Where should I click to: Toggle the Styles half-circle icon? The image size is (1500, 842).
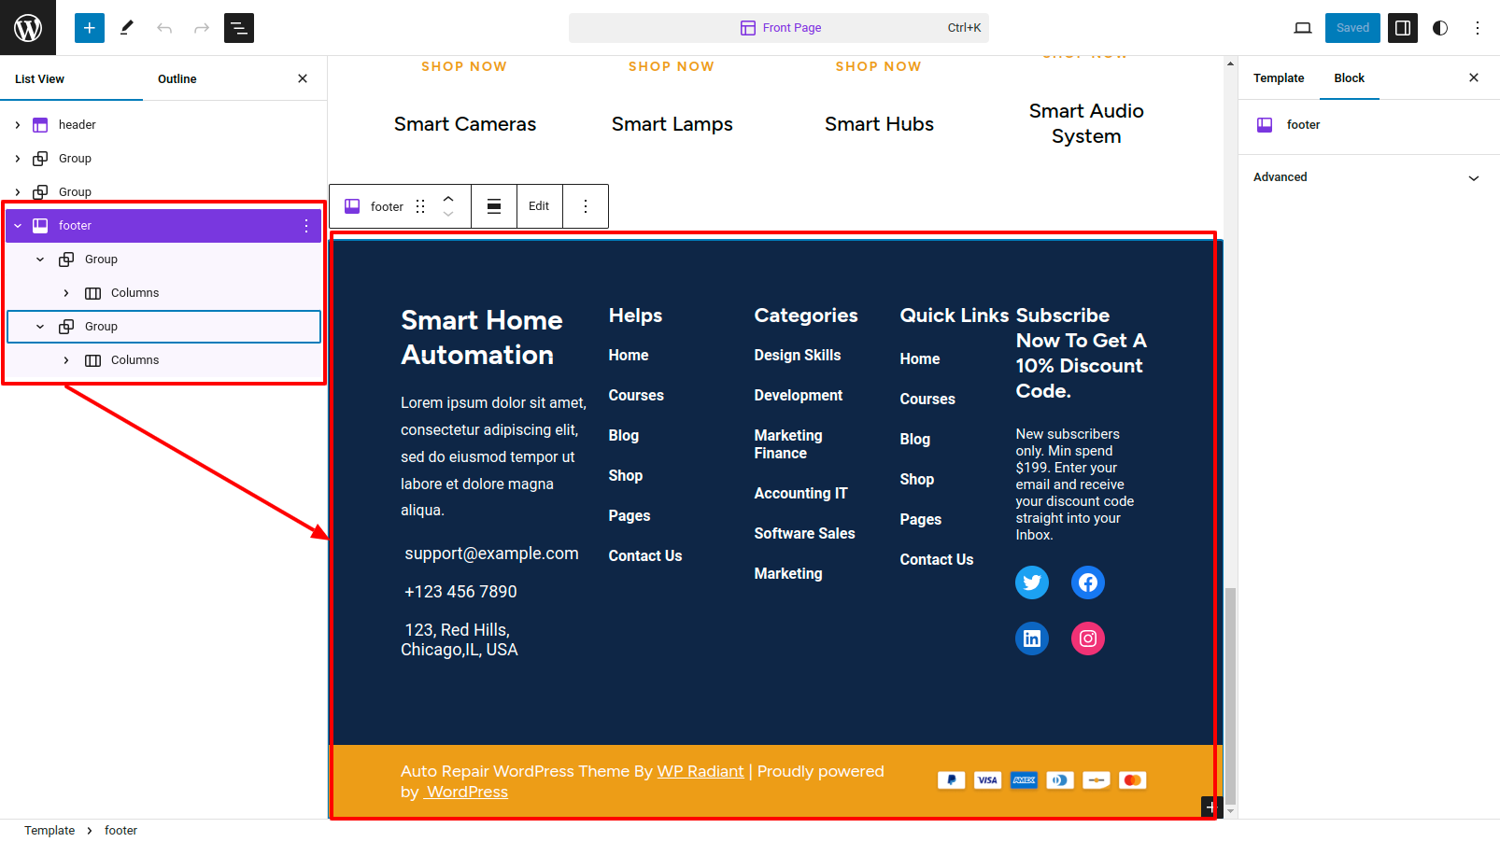pos(1440,28)
